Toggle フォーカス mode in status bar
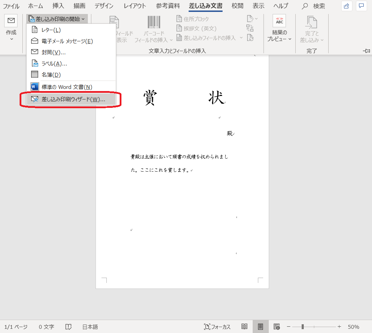This screenshot has width=372, height=333. (217, 327)
